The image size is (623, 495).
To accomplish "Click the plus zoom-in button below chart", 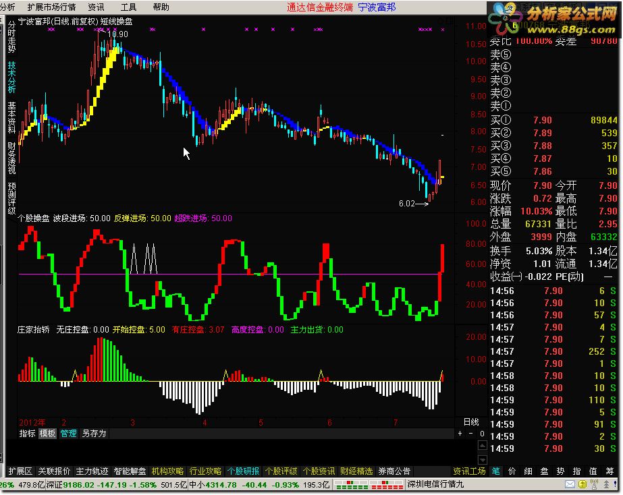I will [460, 434].
